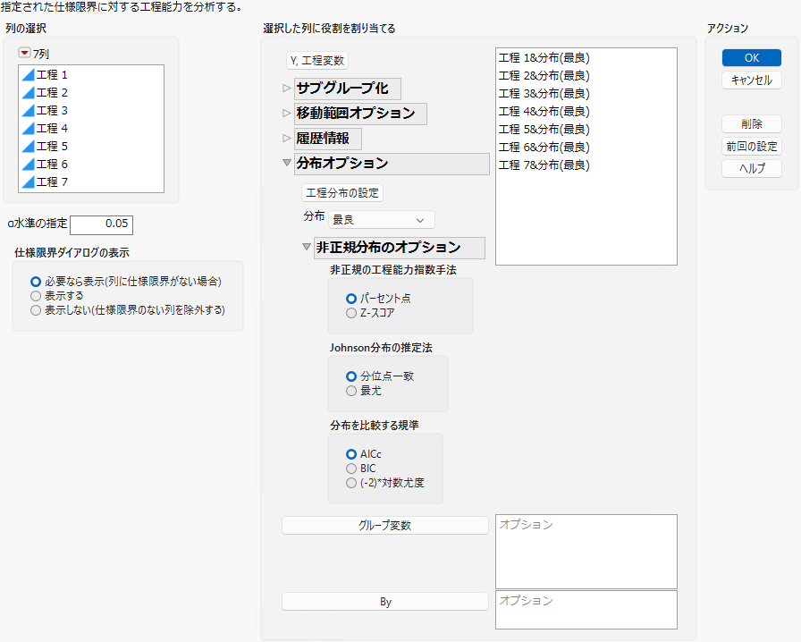Select 工程 4&分布(最良) in assigned list

tap(544, 112)
